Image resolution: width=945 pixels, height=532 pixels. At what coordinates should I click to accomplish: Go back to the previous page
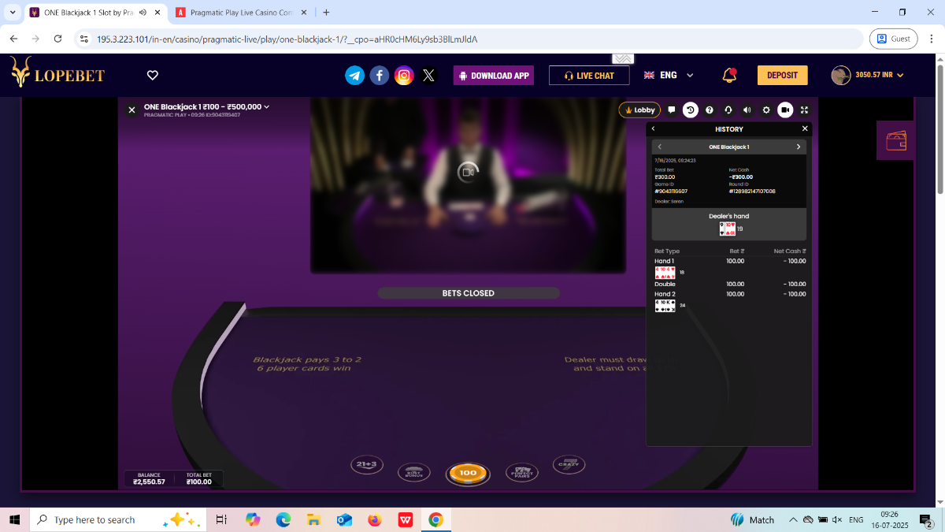point(13,39)
